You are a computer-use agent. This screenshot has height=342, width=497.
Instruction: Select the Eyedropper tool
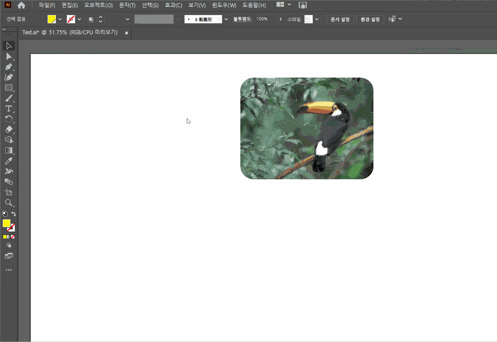point(9,161)
